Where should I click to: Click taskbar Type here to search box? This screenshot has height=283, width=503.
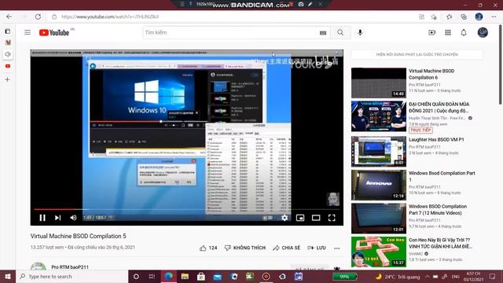click(x=72, y=277)
